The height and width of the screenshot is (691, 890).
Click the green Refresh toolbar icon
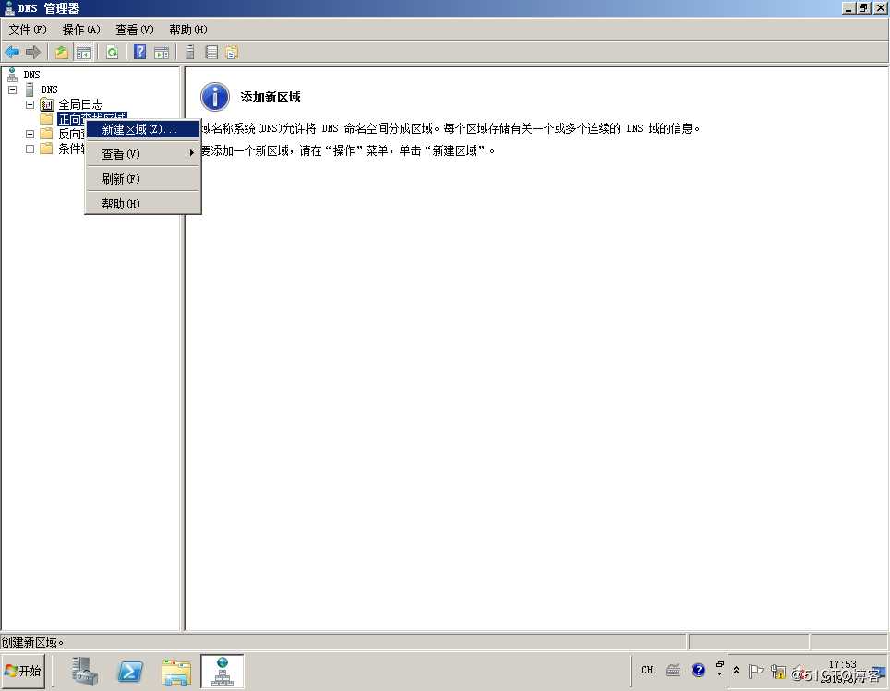pos(113,53)
